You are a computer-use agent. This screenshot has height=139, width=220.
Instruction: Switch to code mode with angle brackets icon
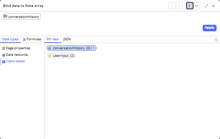coord(197,6)
